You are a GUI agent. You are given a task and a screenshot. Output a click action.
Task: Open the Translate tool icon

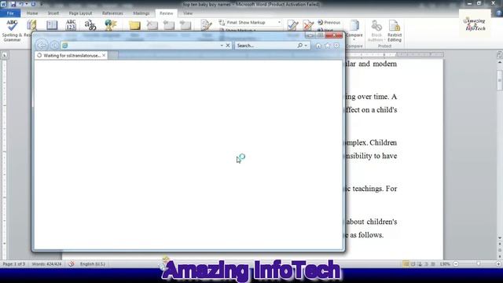click(x=90, y=25)
